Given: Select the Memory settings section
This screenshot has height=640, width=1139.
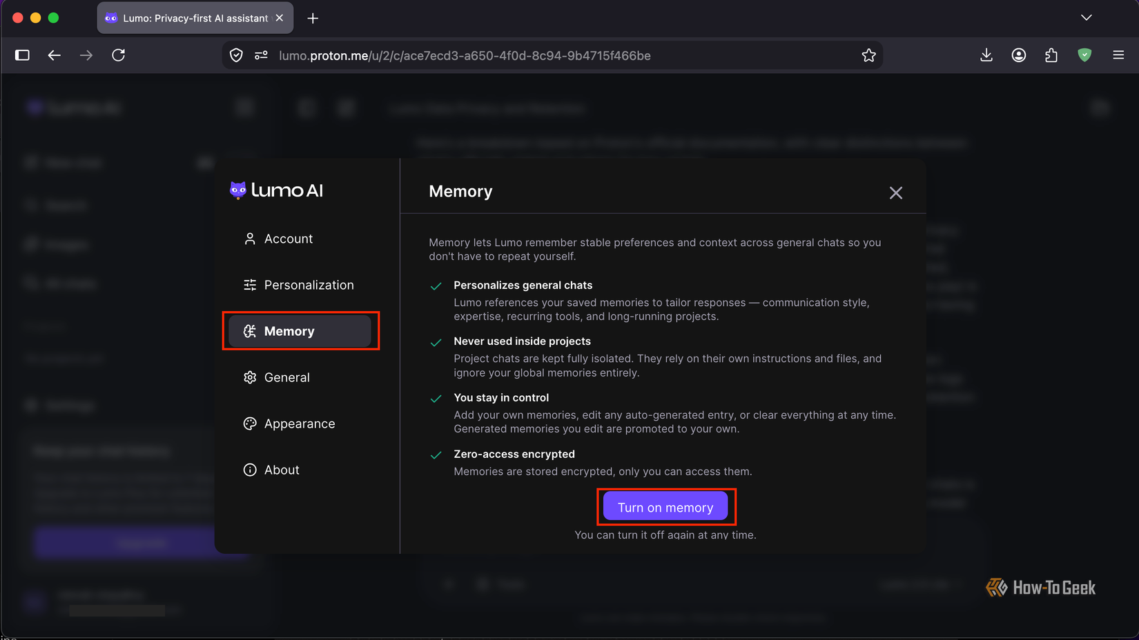Looking at the screenshot, I should pos(300,331).
